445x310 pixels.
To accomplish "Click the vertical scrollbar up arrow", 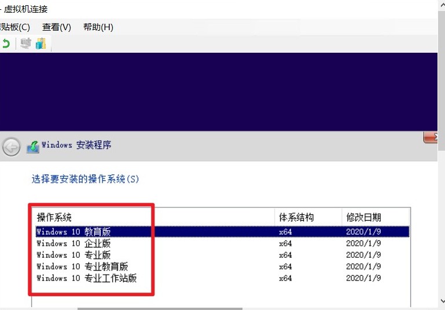I will (442, 3).
